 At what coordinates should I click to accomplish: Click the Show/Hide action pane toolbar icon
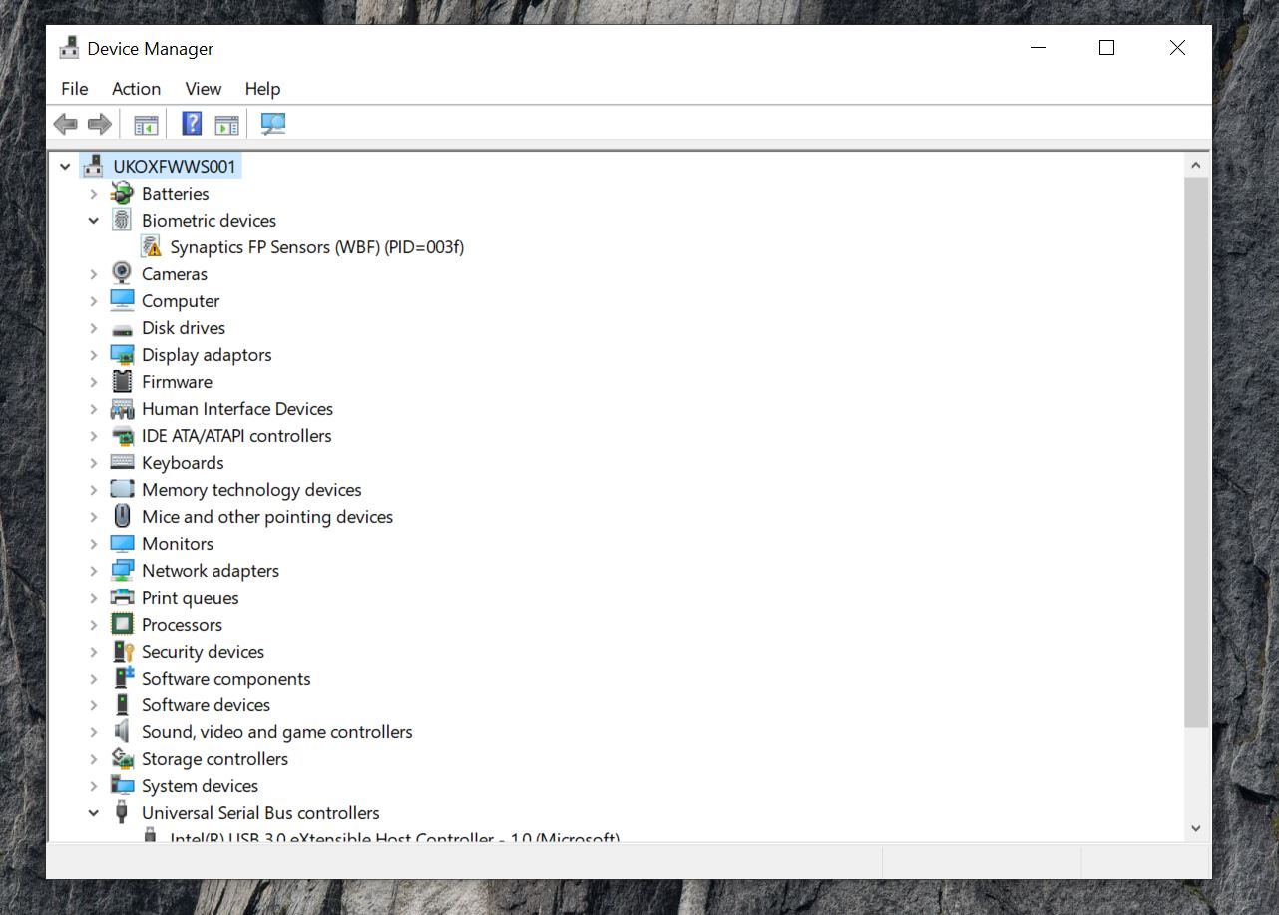click(226, 123)
